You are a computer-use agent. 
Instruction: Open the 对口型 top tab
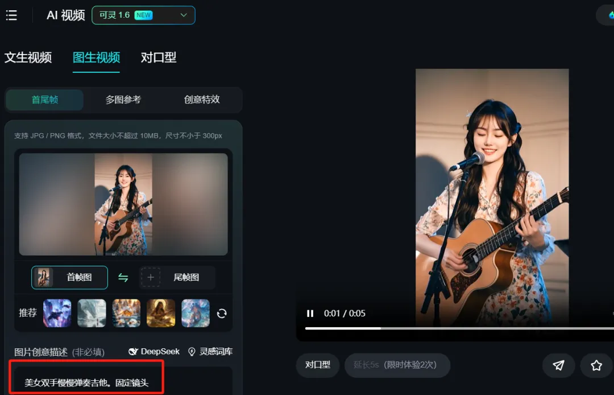(x=159, y=57)
